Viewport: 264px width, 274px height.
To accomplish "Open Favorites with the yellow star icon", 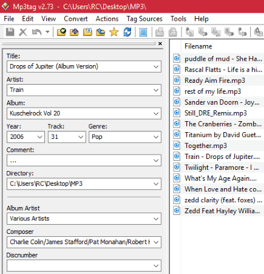I will point(114,32).
